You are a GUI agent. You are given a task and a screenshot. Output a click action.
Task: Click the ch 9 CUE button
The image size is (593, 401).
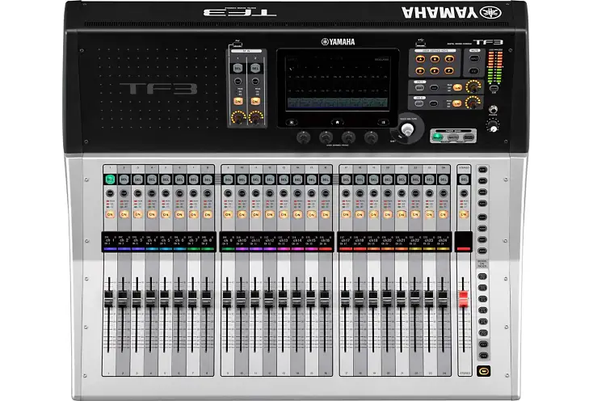[x=228, y=193]
